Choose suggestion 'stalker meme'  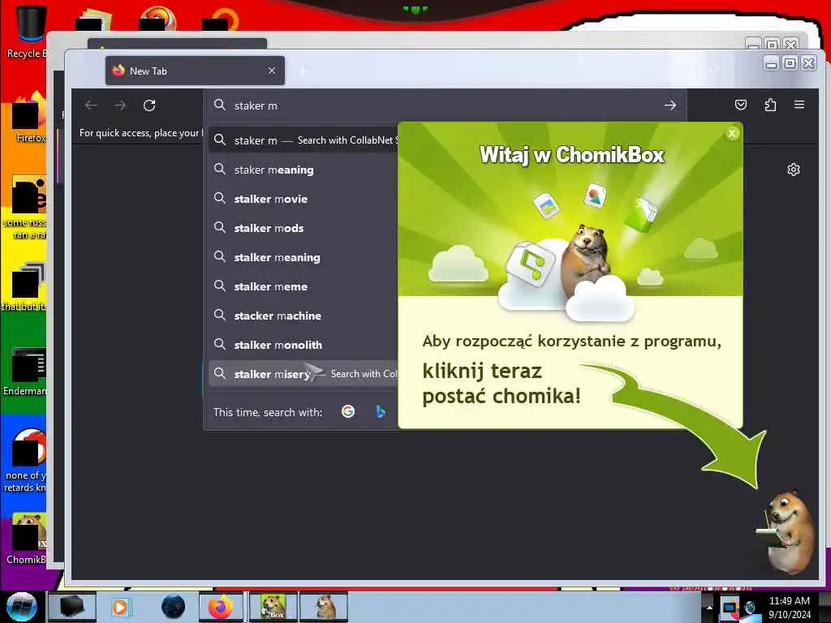pyautogui.click(x=304, y=286)
